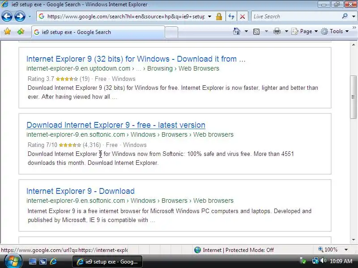Image resolution: width=358 pixels, height=268 pixels.
Task: Click 'Rating 7/10' text in softonic result
Action: pos(43,145)
